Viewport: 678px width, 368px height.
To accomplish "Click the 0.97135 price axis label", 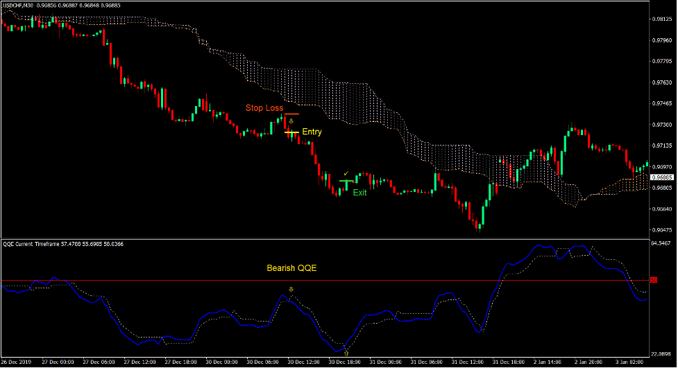I will click(x=661, y=146).
